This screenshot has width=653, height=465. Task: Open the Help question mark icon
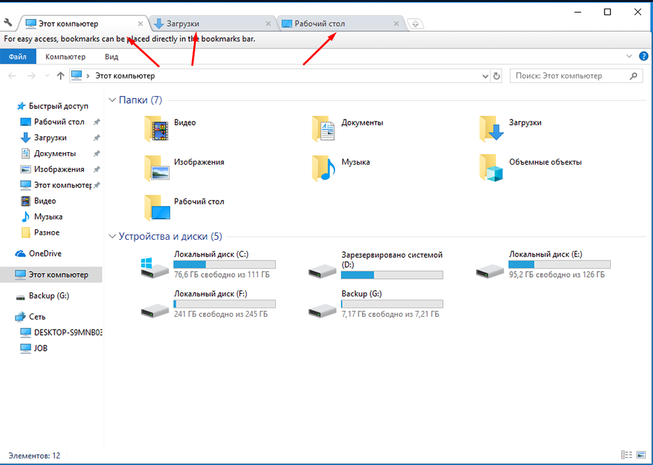tap(643, 57)
